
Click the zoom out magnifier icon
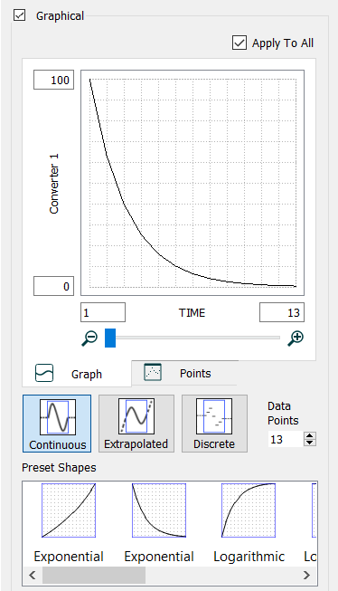tap(89, 338)
